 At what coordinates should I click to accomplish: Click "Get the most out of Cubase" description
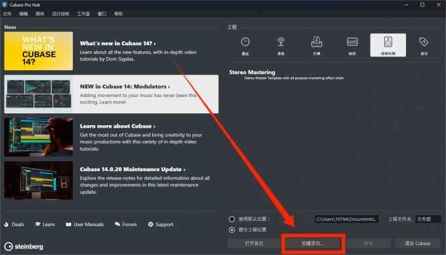click(x=141, y=142)
